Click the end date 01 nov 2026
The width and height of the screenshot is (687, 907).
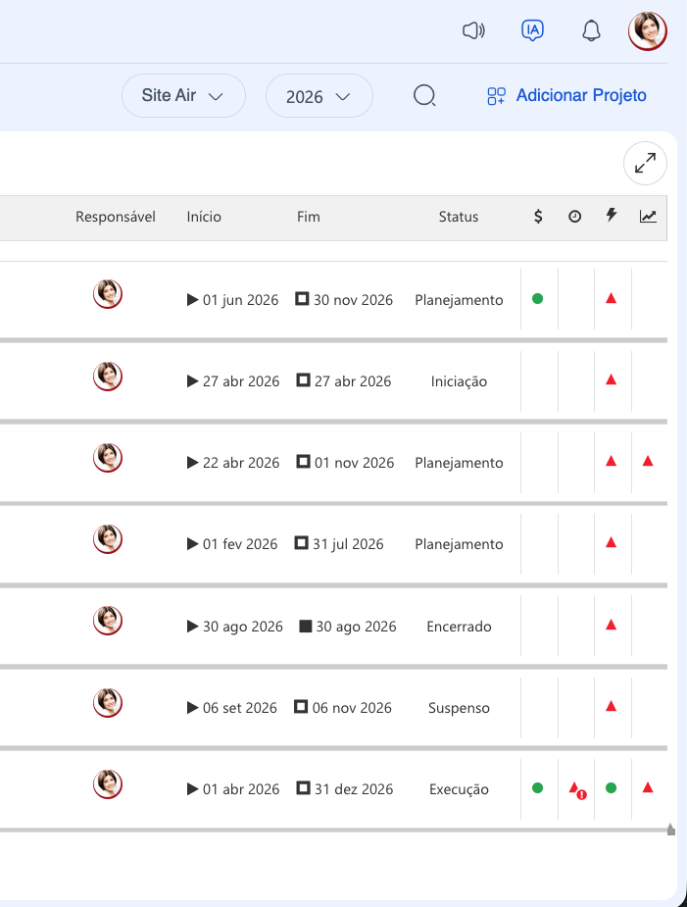point(354,463)
